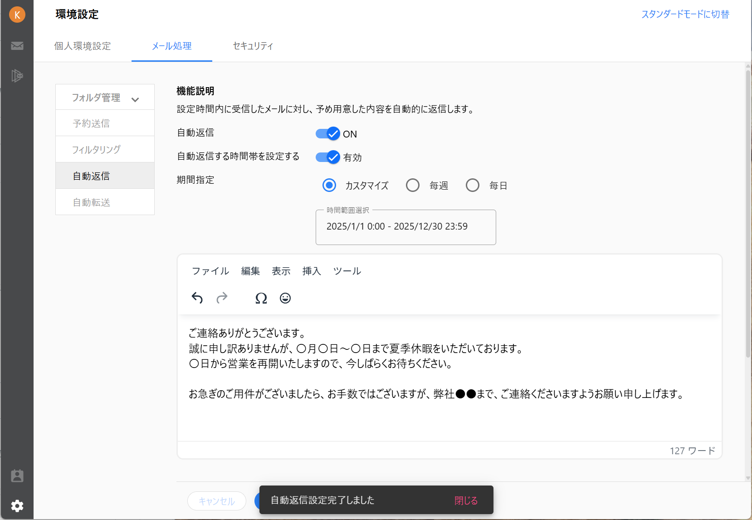Open the user avatar K icon
752x520 pixels.
tap(17, 15)
